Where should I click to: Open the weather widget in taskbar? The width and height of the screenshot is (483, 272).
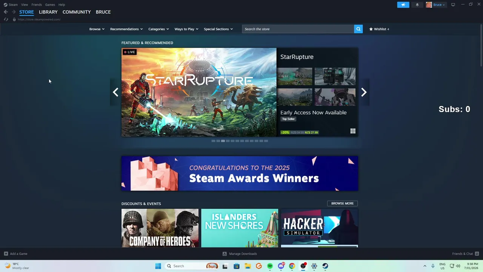pyautogui.click(x=17, y=266)
